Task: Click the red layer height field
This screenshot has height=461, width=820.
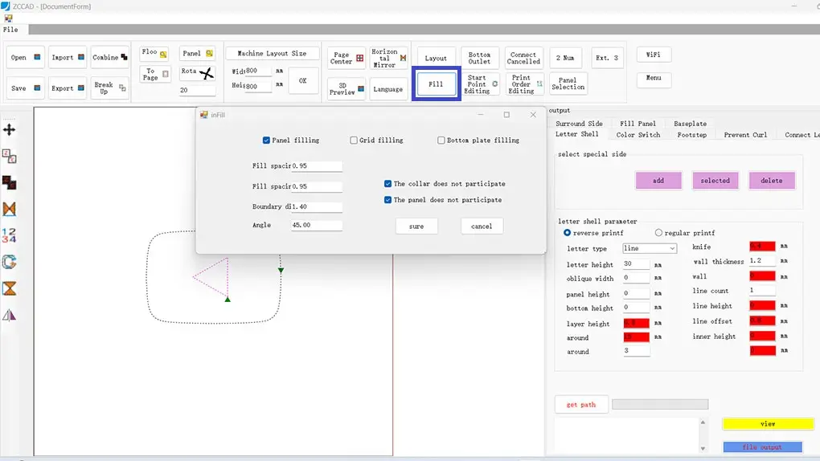Action: (x=637, y=323)
